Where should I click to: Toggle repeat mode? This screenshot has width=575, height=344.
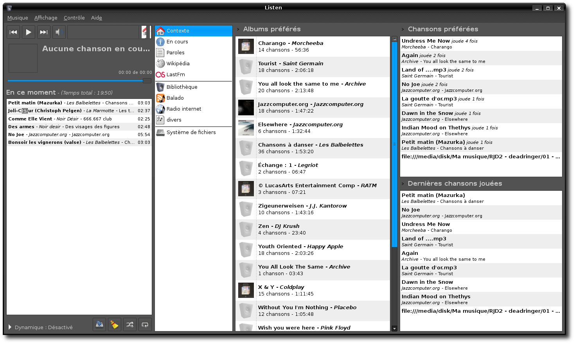pos(145,324)
